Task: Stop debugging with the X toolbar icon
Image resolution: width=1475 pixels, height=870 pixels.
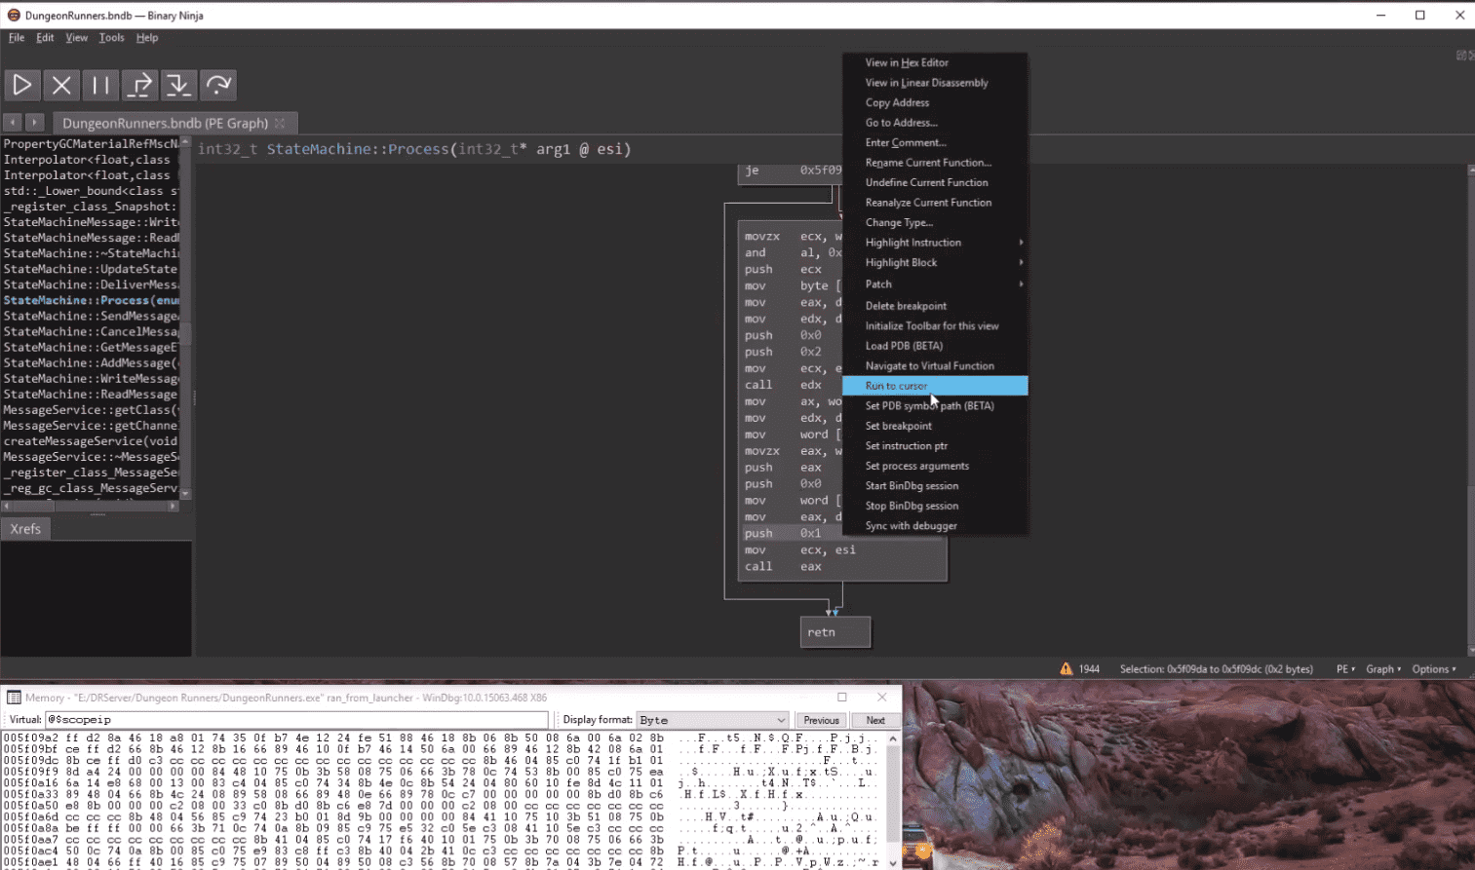Action: coord(61,85)
